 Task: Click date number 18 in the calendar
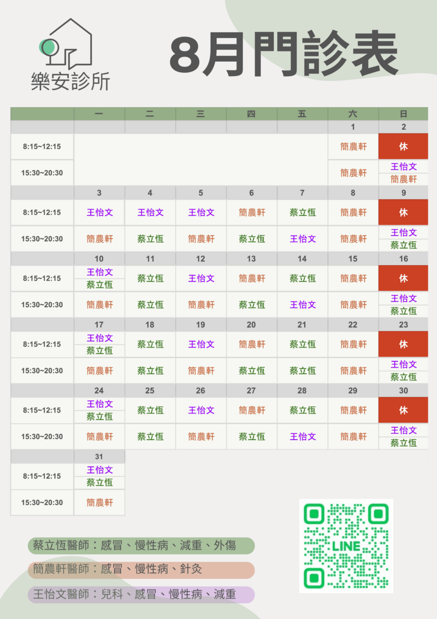(x=150, y=324)
